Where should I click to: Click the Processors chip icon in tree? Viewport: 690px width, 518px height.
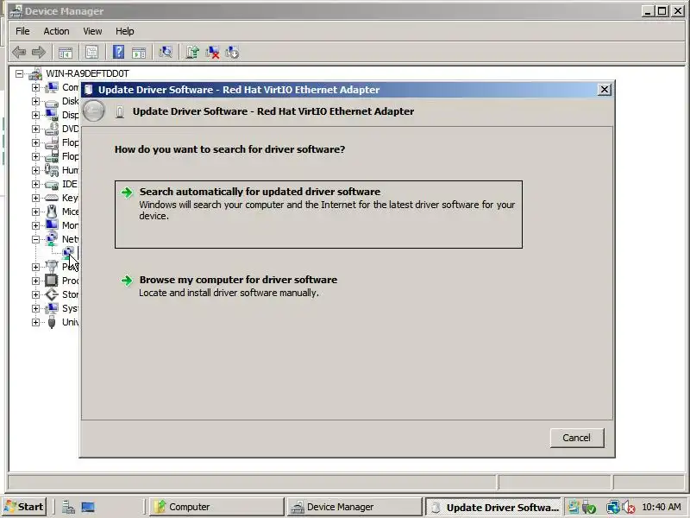tap(52, 281)
